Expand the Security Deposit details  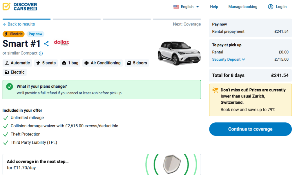click(229, 59)
